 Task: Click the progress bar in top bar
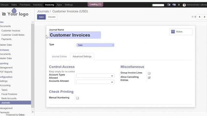pyautogui.click(x=158, y=5)
